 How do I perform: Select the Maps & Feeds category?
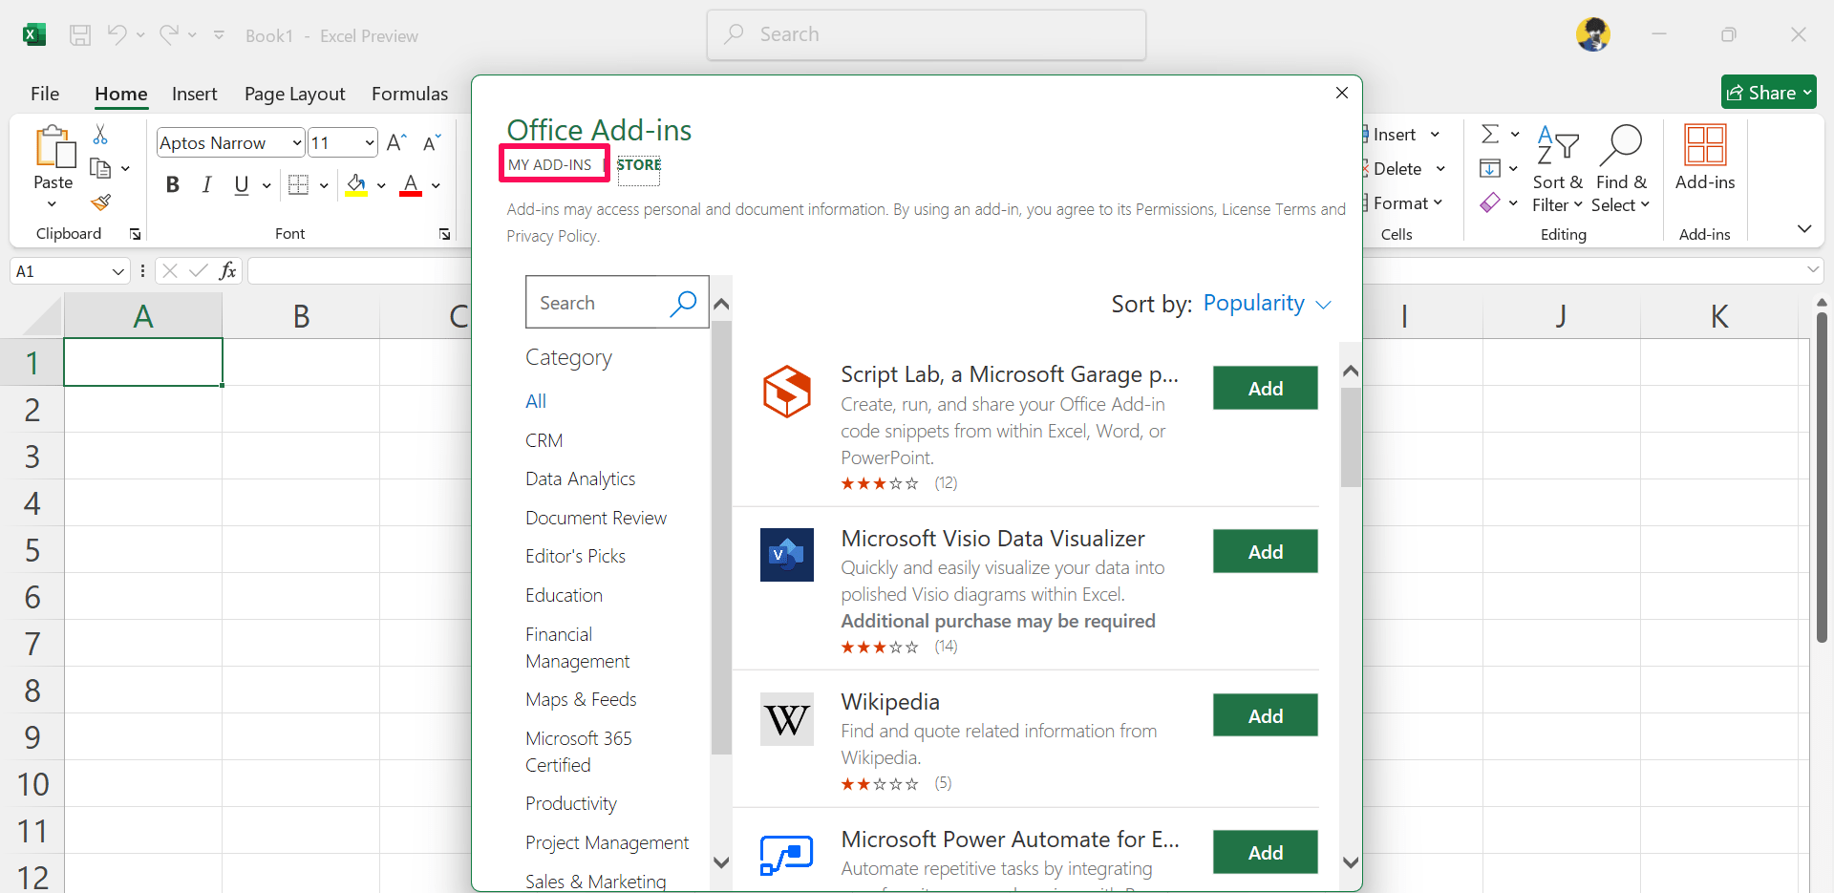pyautogui.click(x=581, y=699)
